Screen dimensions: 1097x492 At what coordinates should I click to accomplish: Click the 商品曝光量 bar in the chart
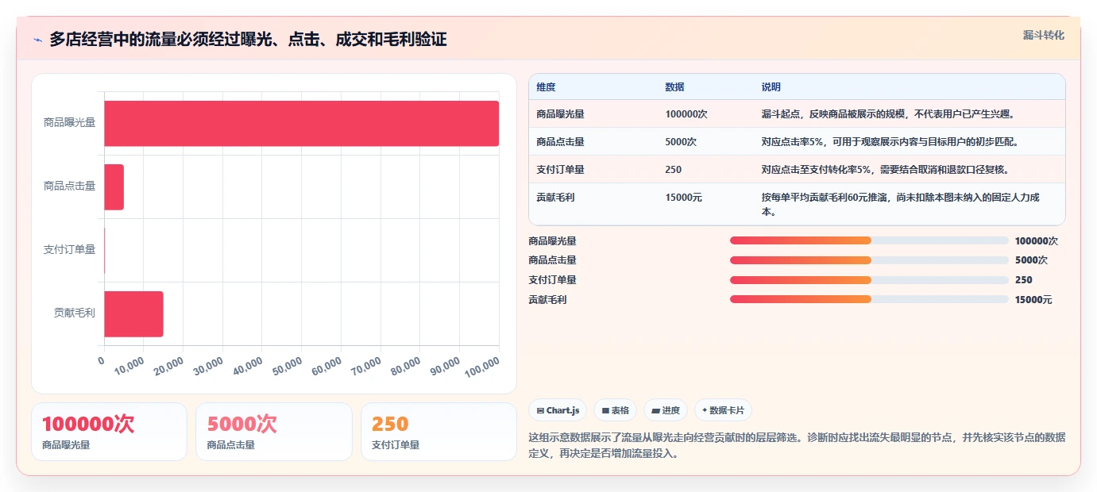click(x=301, y=123)
